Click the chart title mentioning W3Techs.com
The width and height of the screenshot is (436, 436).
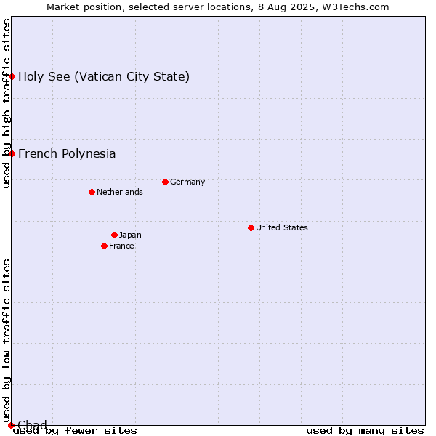coord(218,7)
